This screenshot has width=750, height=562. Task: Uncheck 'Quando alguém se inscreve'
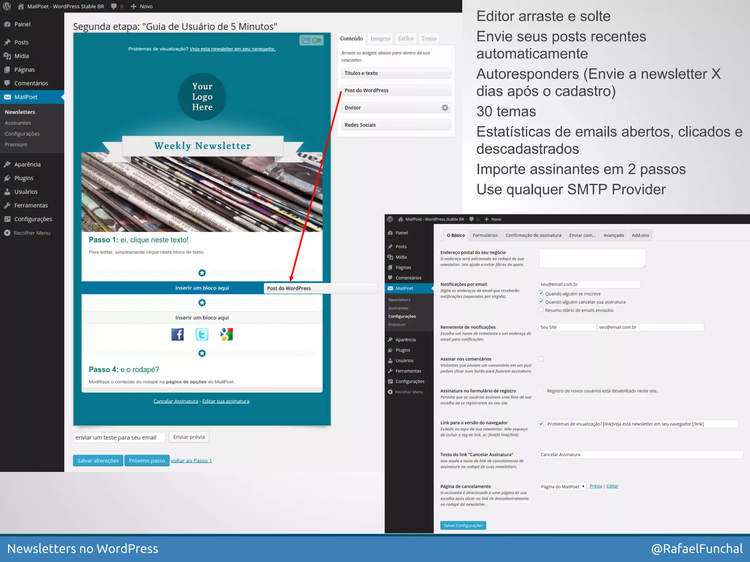(541, 293)
